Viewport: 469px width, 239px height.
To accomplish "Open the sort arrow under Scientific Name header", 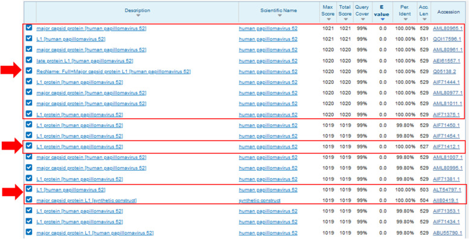I will [279, 16].
